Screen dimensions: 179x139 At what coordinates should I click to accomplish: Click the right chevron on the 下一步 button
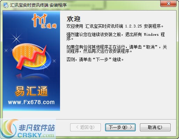(131, 127)
